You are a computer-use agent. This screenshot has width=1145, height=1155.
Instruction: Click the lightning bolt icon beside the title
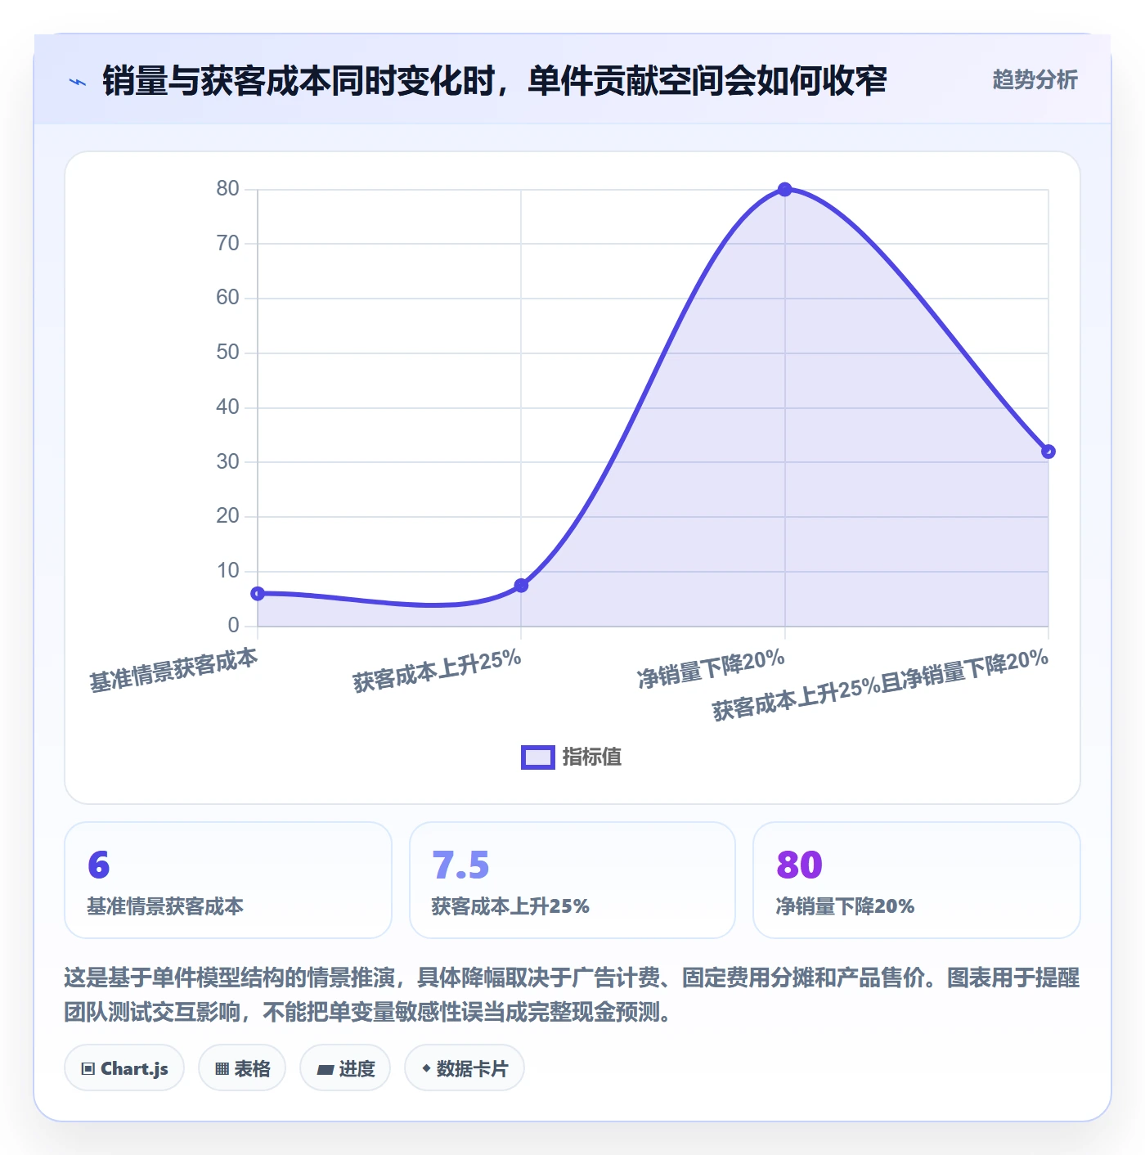[78, 82]
